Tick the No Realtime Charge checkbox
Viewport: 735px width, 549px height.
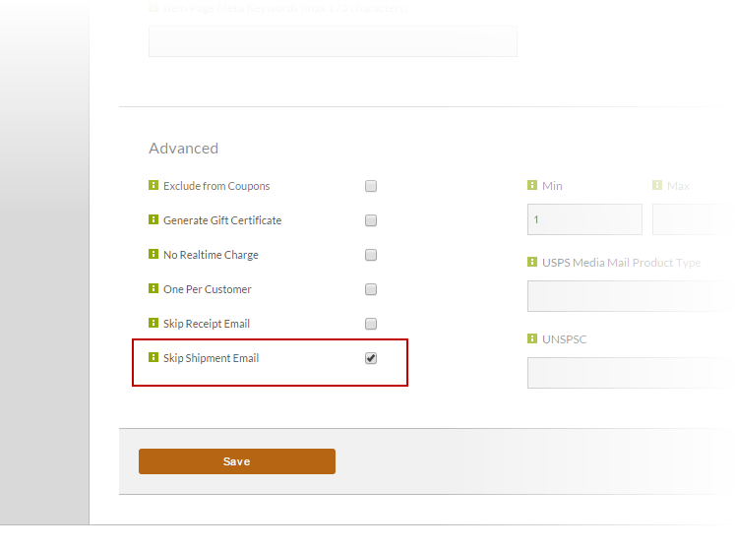(x=371, y=255)
